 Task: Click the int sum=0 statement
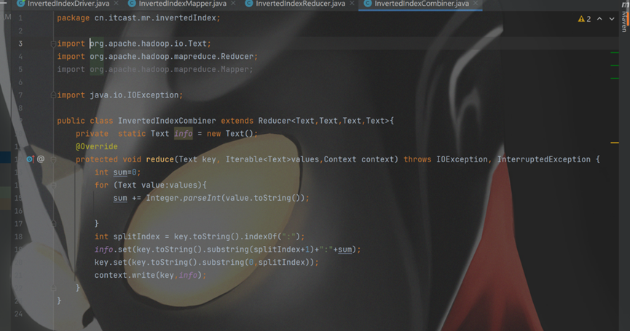[117, 172]
